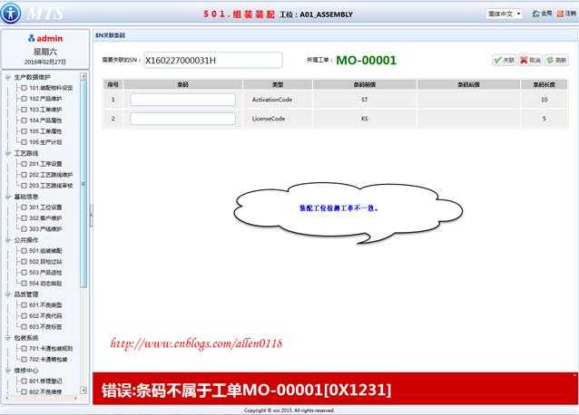Click the 取消 red X button

(x=530, y=60)
